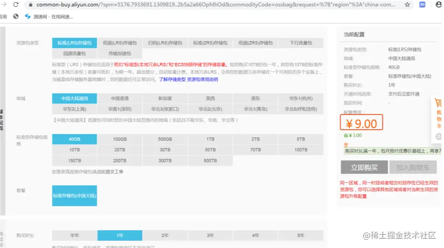This screenshot has width=444, height=248.
Task: Click the address bar URL
Action: pos(216,5)
